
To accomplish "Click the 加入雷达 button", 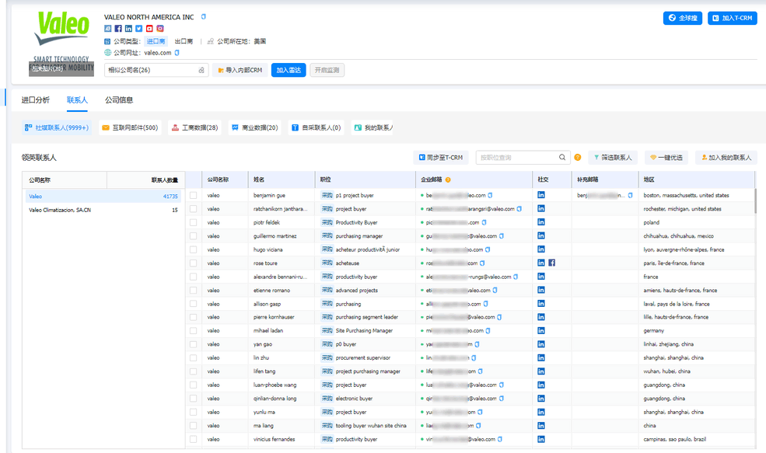I will pyautogui.click(x=288, y=70).
